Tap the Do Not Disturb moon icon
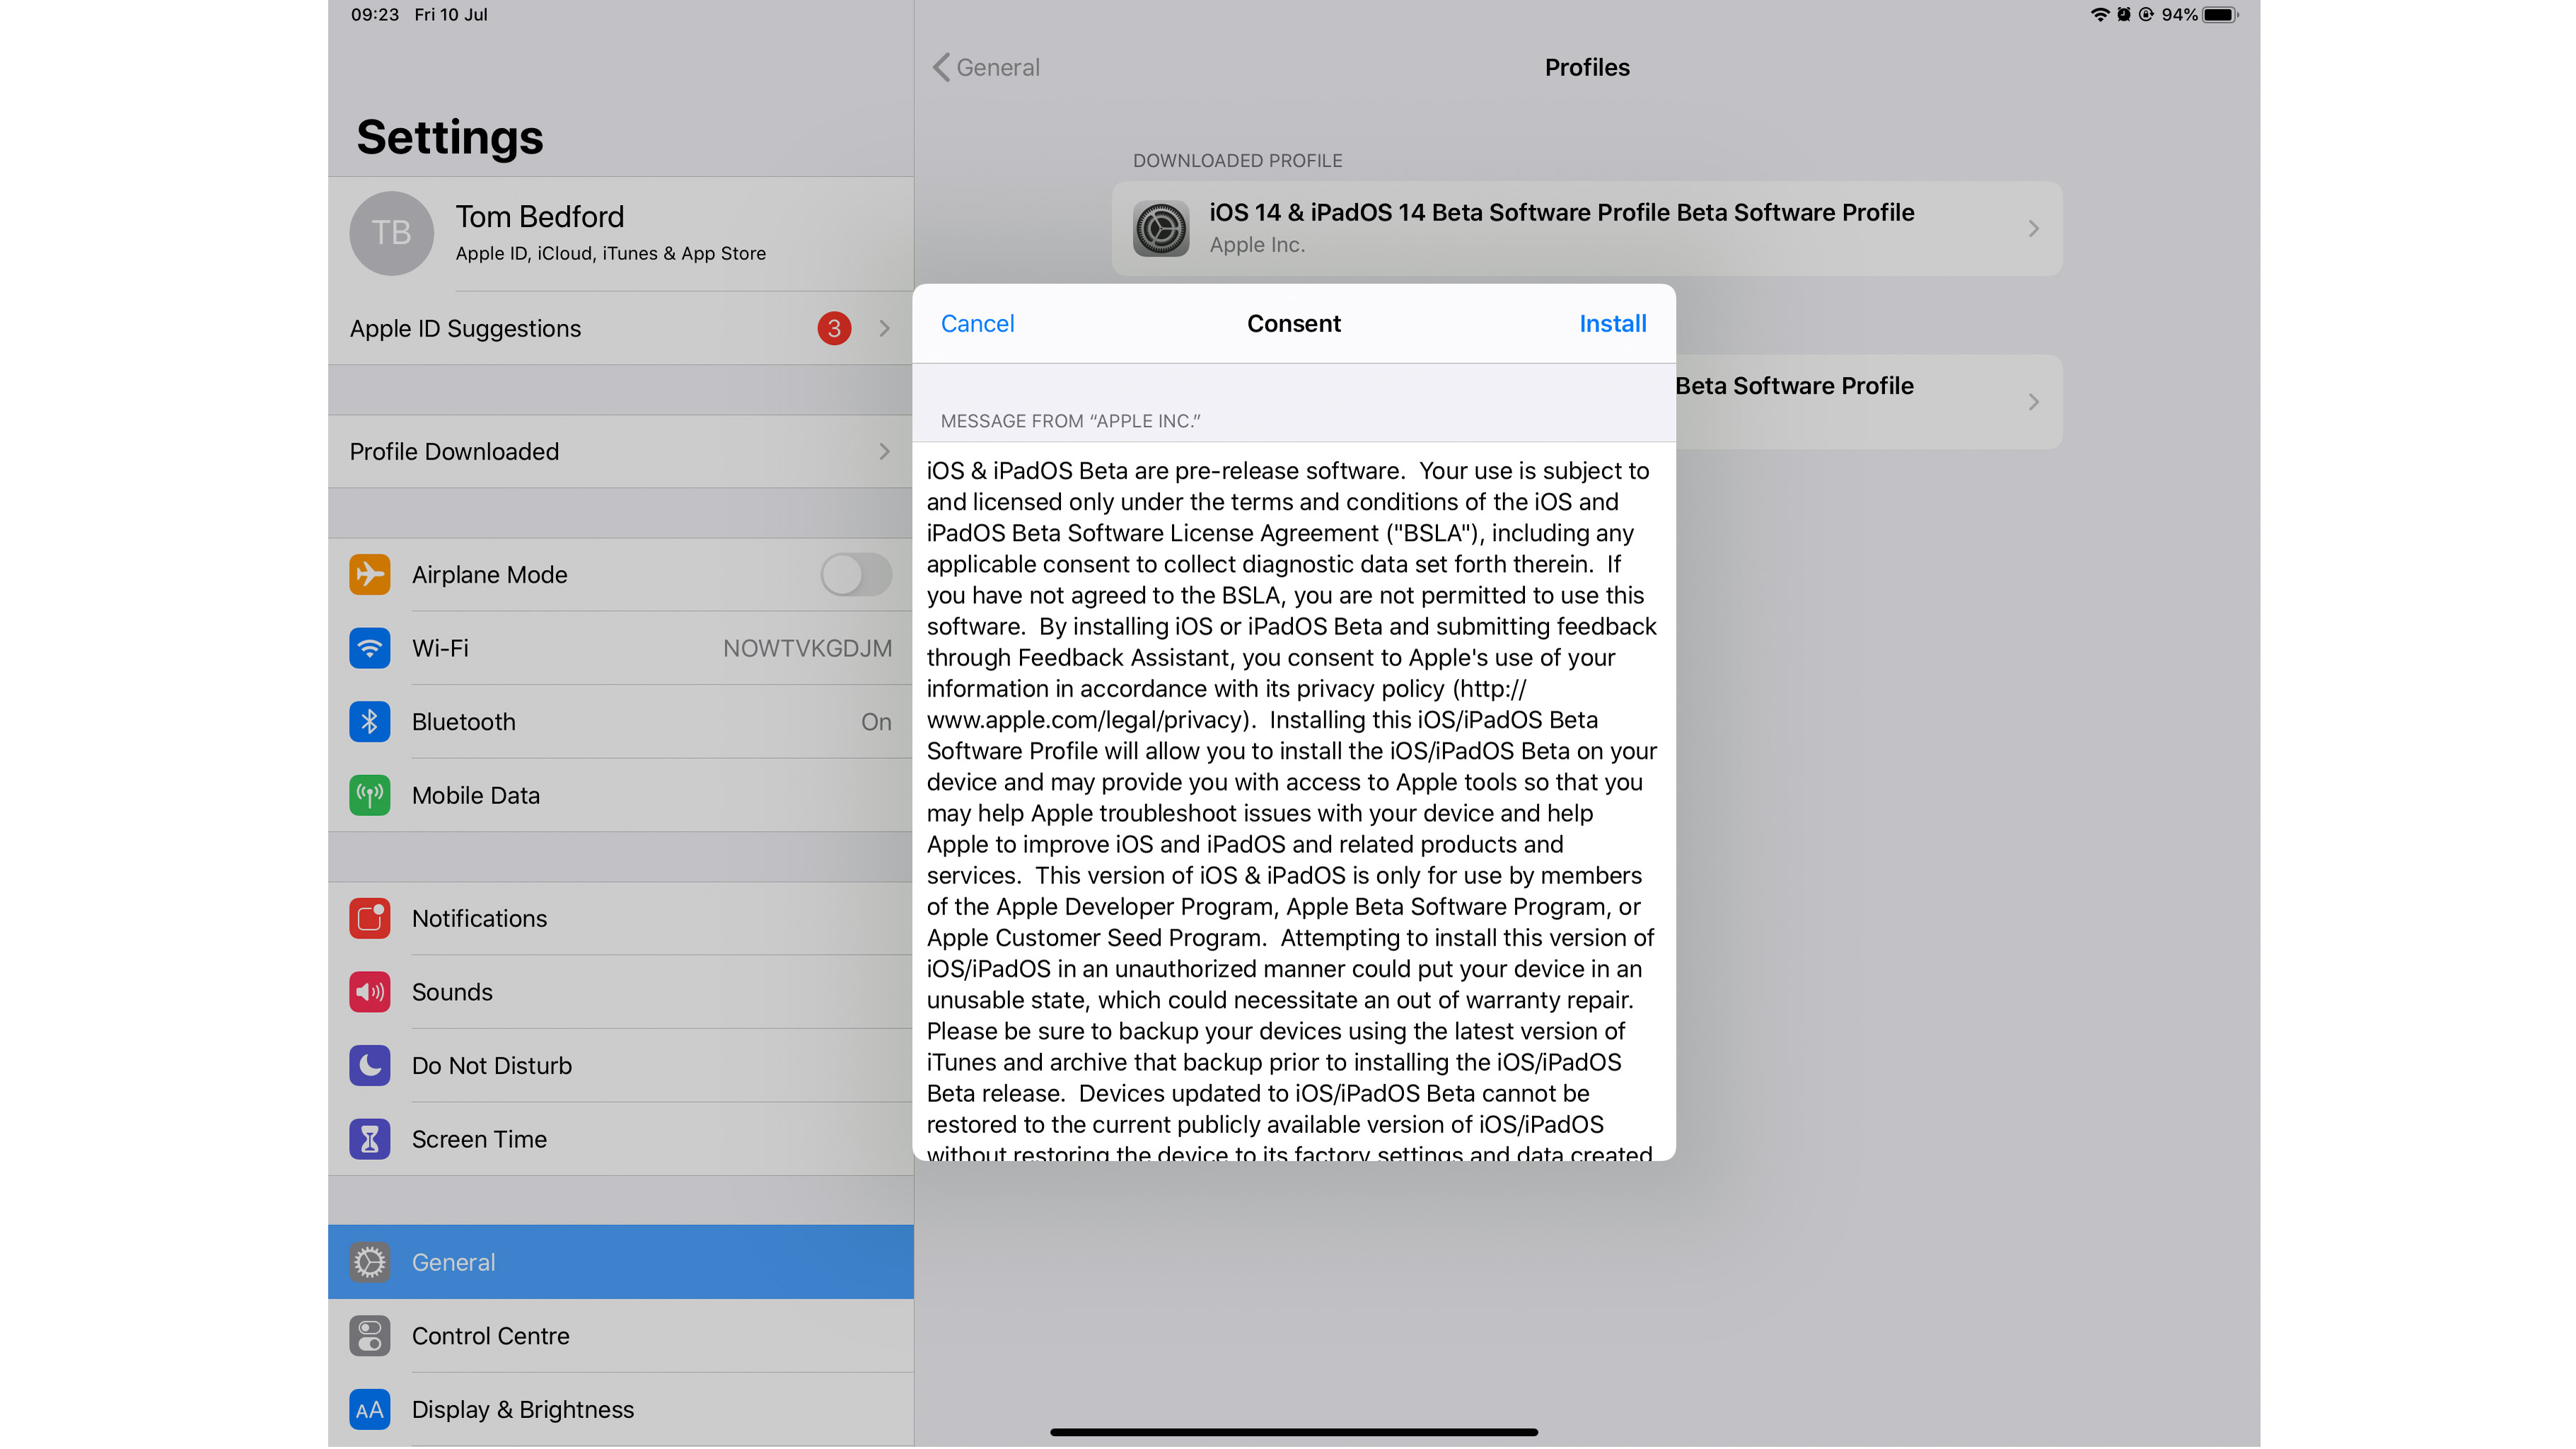The width and height of the screenshot is (2576, 1449). [x=369, y=1066]
